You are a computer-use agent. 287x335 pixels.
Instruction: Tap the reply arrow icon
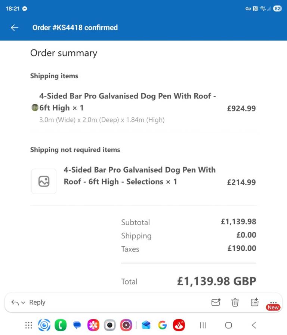tap(15, 302)
